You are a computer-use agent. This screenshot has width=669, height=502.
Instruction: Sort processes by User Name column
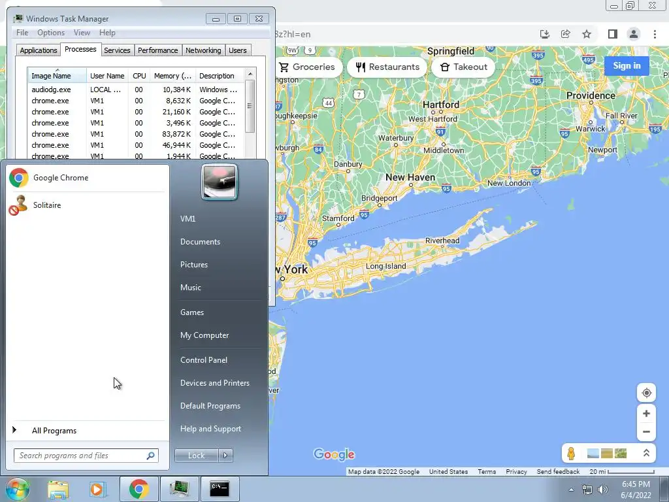[x=107, y=76]
